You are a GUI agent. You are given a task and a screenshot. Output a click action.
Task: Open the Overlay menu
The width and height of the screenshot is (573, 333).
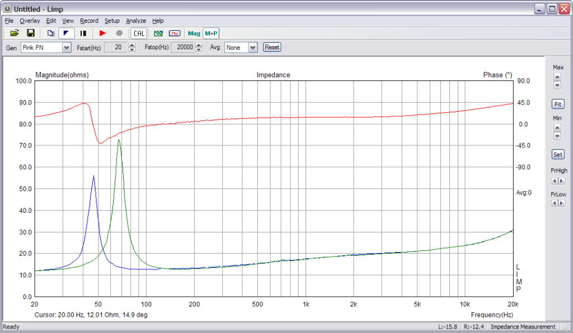tap(30, 21)
